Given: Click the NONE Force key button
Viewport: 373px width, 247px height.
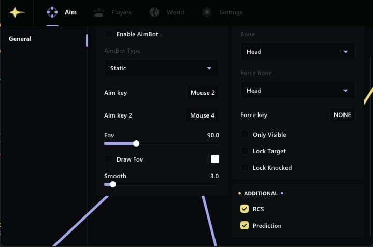Looking at the screenshot, I should (342, 115).
